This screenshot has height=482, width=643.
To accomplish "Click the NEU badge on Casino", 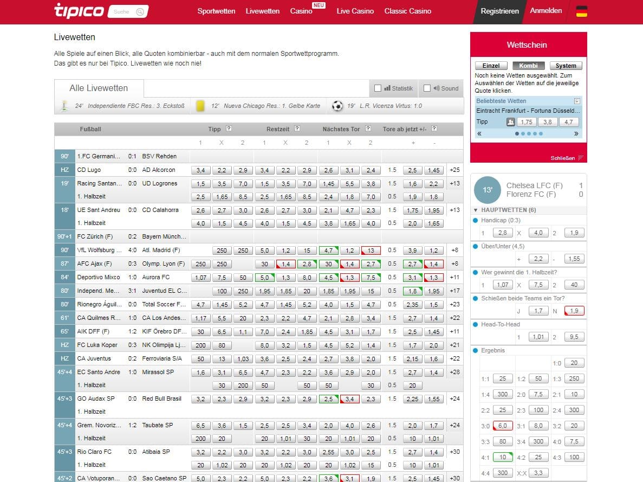I will [x=319, y=5].
